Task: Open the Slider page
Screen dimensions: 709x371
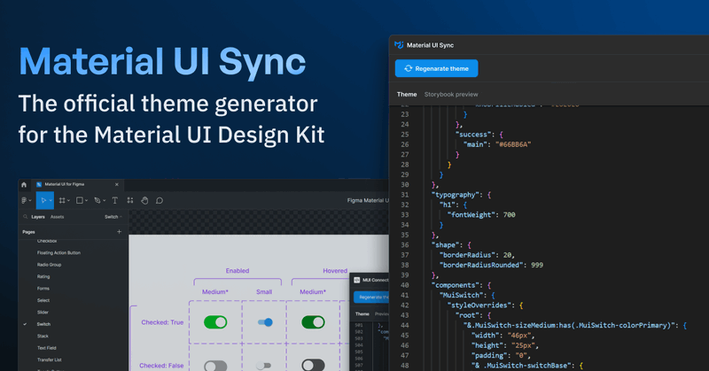Action: pyautogui.click(x=43, y=313)
